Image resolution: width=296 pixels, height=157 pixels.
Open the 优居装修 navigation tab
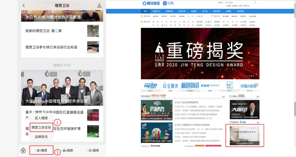click(240, 11)
